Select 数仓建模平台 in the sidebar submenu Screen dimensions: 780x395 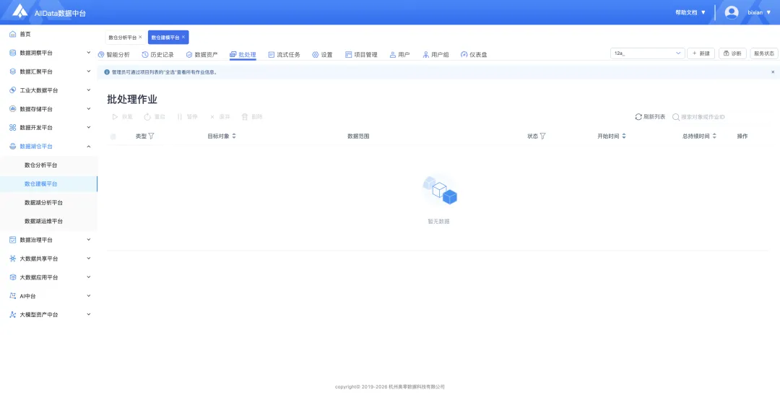pyautogui.click(x=49, y=183)
